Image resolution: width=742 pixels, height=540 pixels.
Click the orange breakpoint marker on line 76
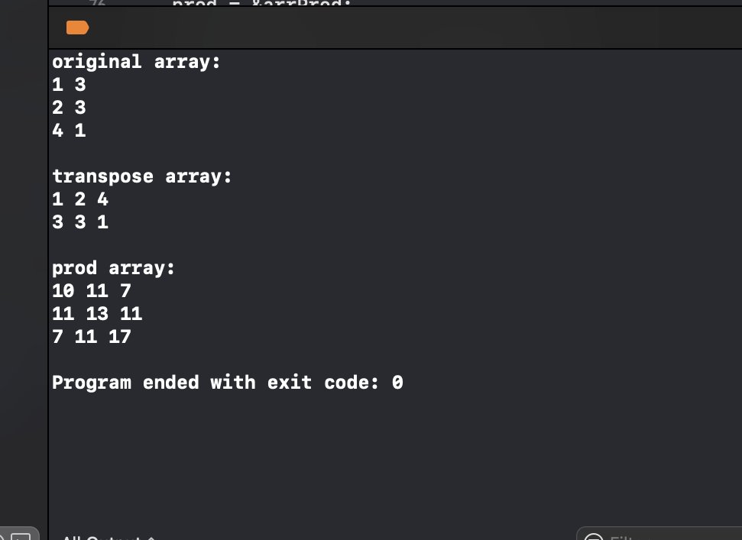click(77, 27)
